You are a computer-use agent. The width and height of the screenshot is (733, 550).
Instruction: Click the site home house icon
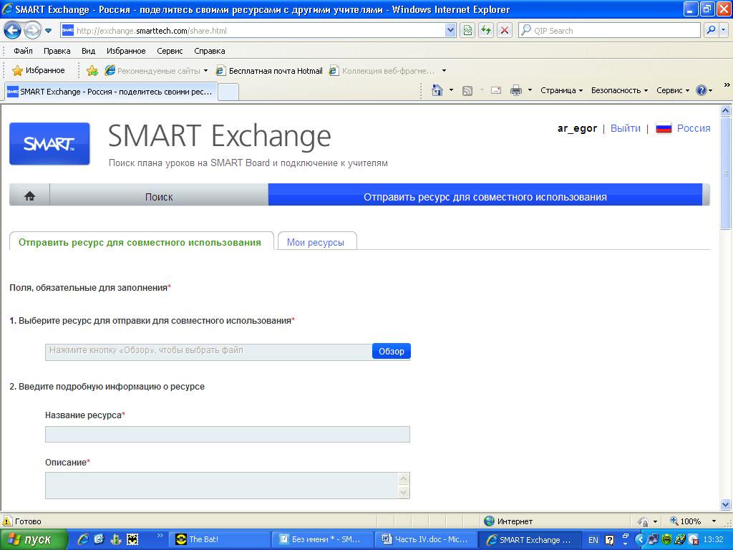(x=29, y=196)
